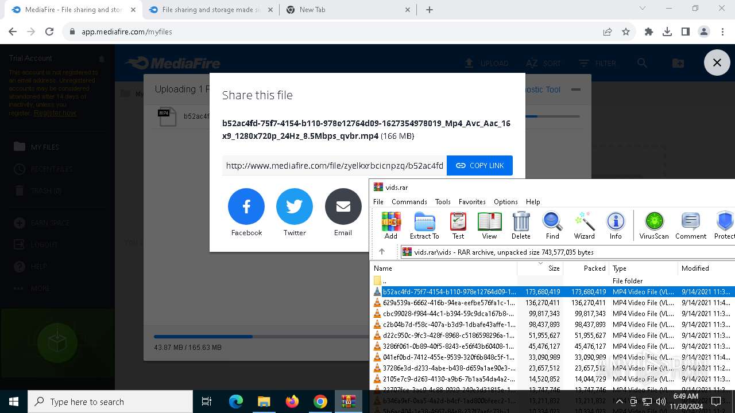Share this page icon in address bar
This screenshot has height=413, width=735.
coord(608,32)
